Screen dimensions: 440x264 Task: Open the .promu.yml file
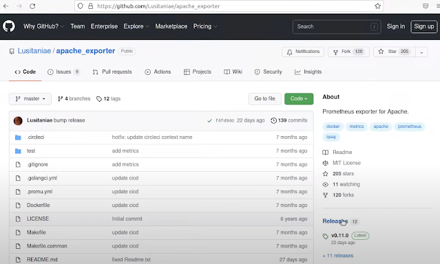(x=39, y=192)
